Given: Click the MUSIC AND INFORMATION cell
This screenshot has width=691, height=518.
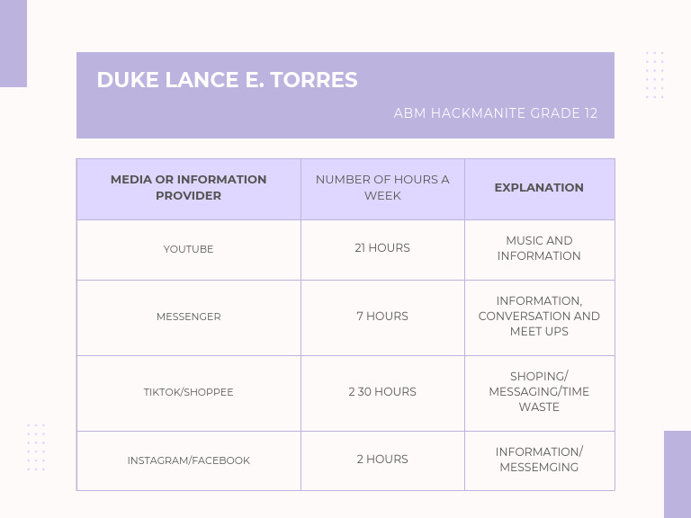Looking at the screenshot, I should coord(539,248).
